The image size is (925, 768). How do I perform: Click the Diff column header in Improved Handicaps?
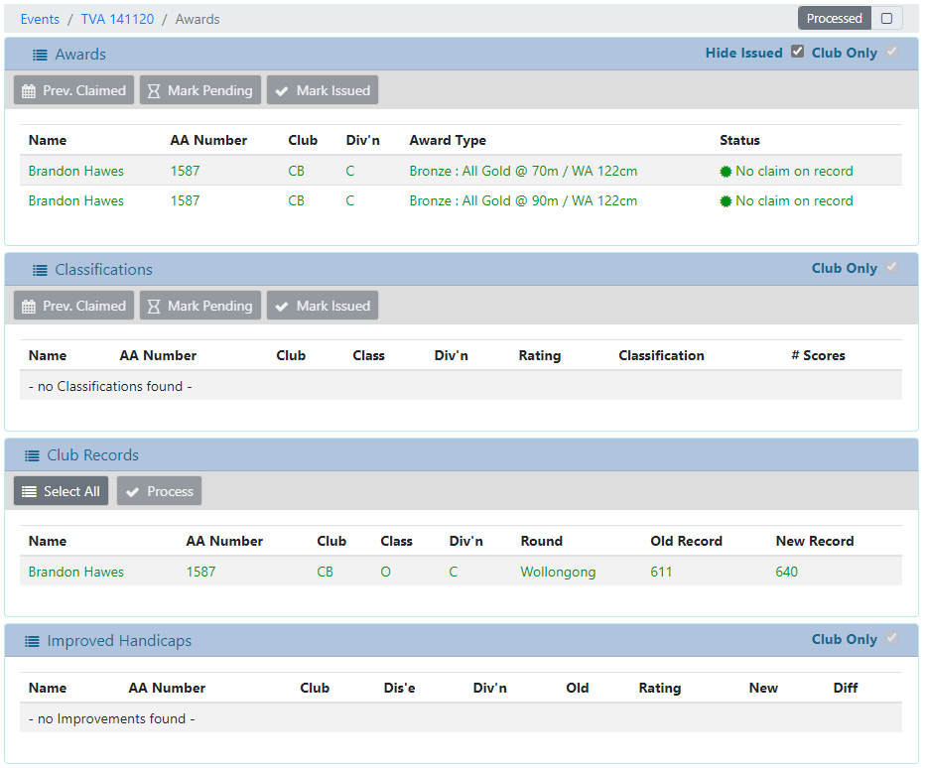[846, 689]
